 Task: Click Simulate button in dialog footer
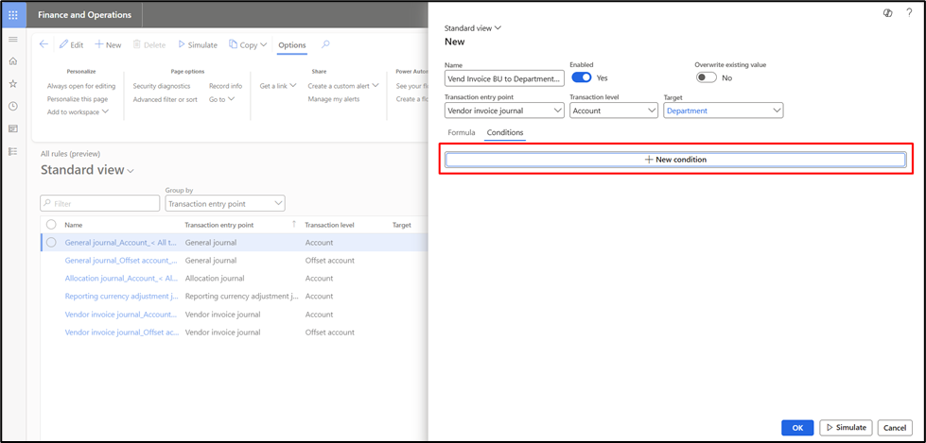click(x=847, y=428)
